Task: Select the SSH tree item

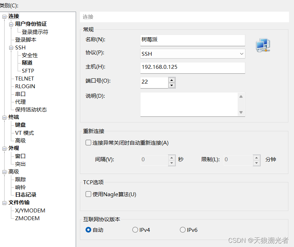Action: click(x=20, y=48)
